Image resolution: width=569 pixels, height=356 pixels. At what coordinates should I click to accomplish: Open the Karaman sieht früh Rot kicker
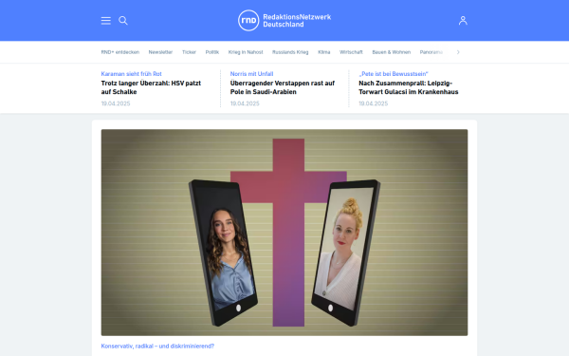tap(132, 74)
